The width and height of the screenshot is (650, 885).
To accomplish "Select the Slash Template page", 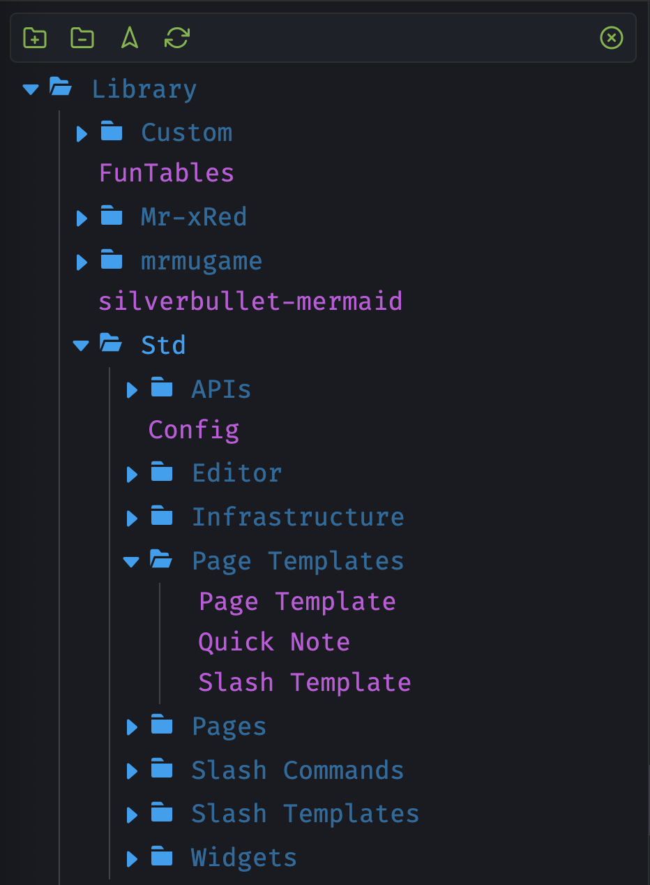I will pyautogui.click(x=305, y=682).
